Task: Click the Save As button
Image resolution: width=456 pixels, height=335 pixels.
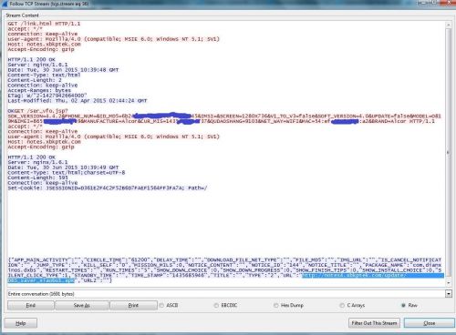Action: 81,305
